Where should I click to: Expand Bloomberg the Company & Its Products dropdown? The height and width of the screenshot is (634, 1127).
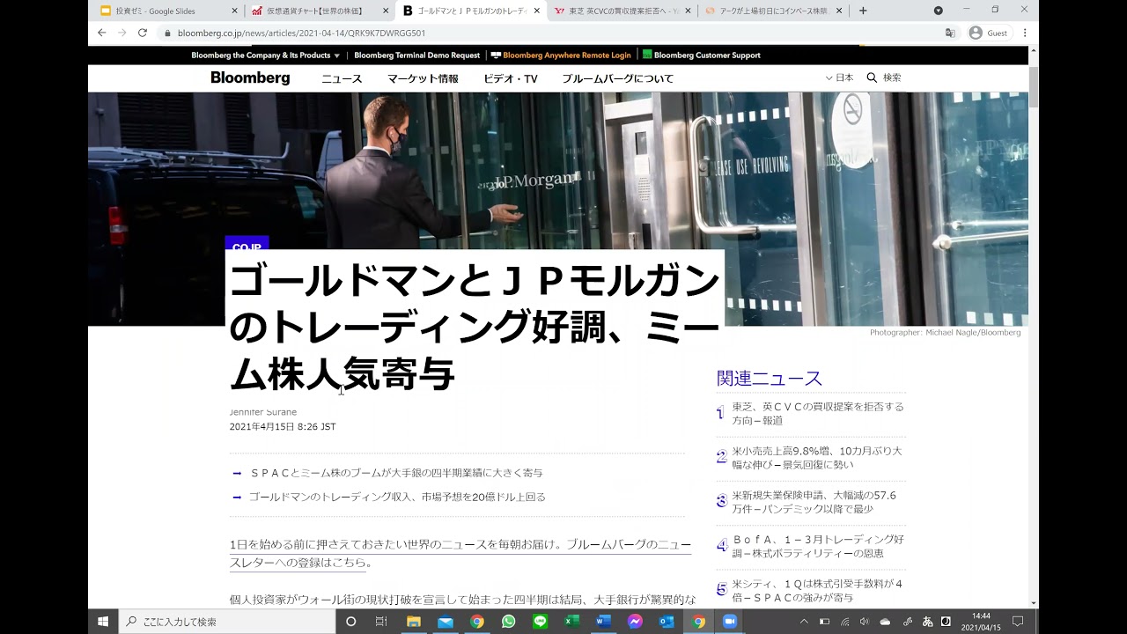[265, 55]
